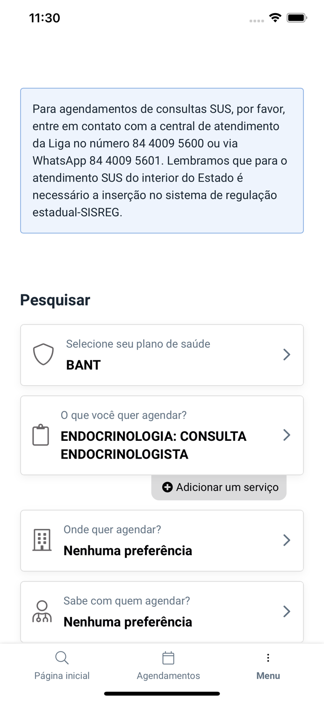Click the clipboard icon for service selection
The width and height of the screenshot is (324, 702).
pyautogui.click(x=41, y=435)
